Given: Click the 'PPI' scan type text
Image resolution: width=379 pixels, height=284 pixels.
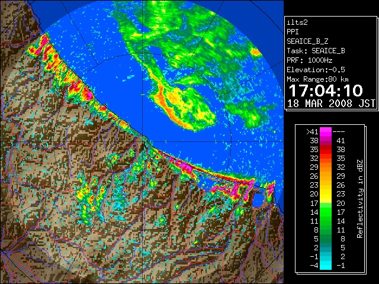Looking at the screenshot, I should tap(293, 32).
